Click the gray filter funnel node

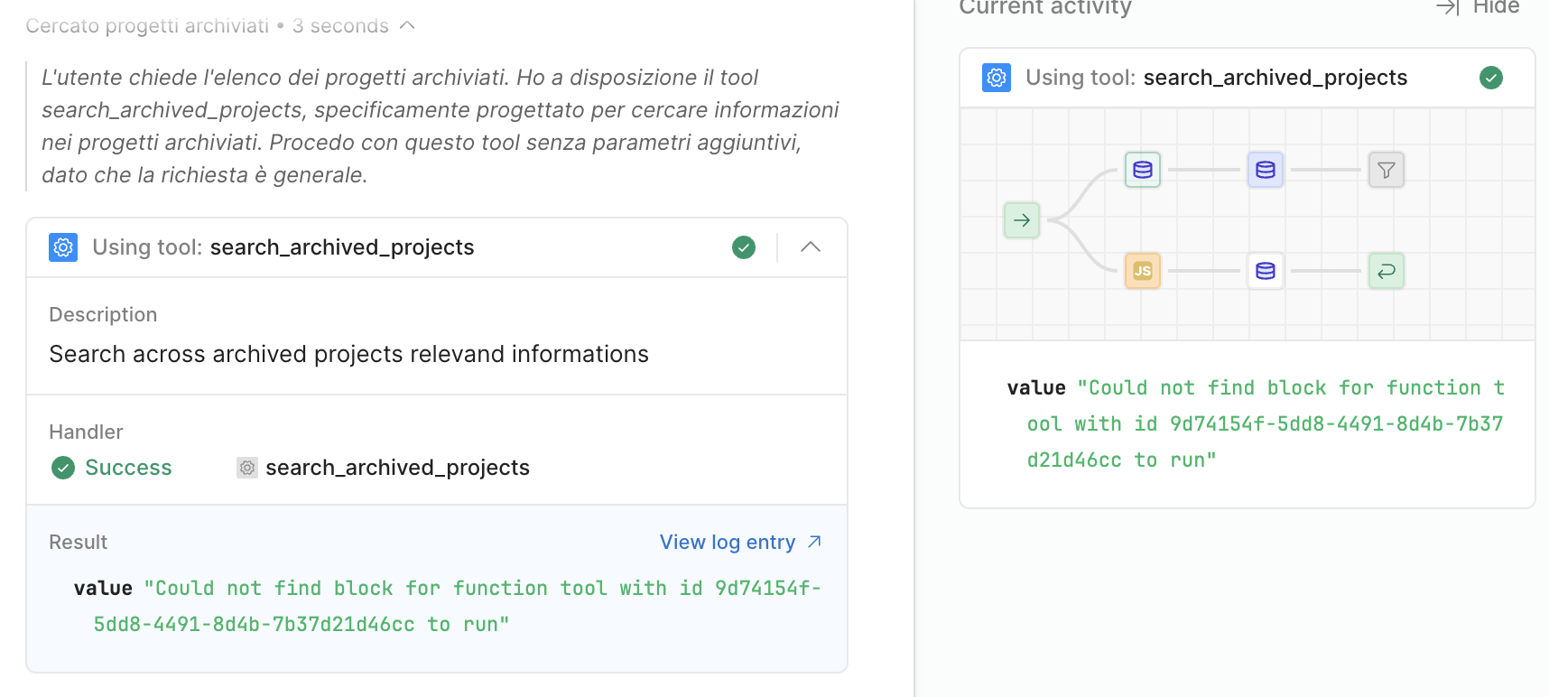tap(1386, 170)
